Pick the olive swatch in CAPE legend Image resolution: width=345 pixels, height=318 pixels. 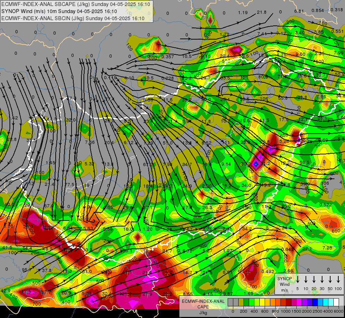pos(241,302)
